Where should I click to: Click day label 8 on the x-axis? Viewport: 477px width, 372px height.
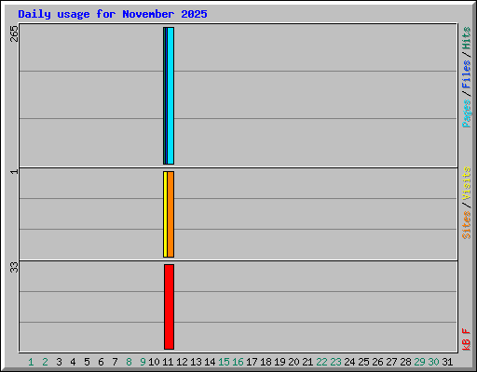click(129, 362)
